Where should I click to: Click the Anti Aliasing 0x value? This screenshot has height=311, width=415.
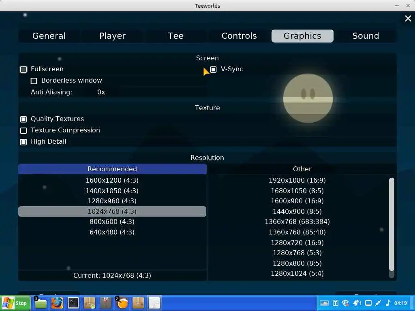point(101,92)
